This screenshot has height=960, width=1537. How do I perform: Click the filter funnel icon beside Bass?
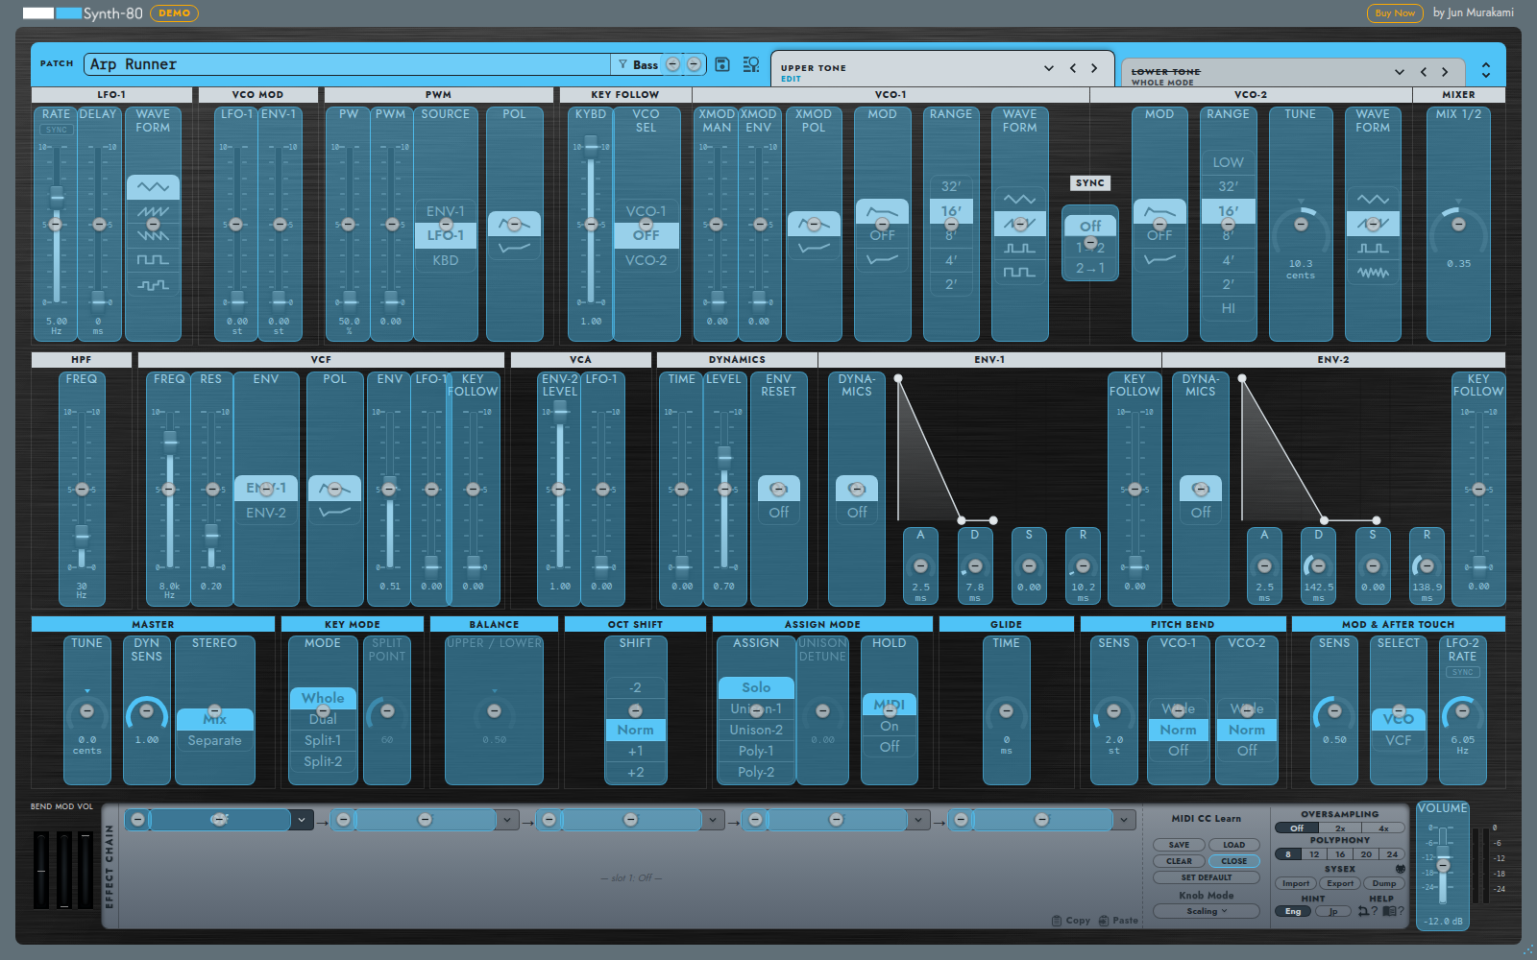click(x=622, y=64)
